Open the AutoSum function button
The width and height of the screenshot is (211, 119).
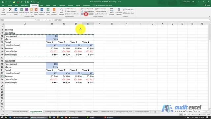click(x=10, y=12)
